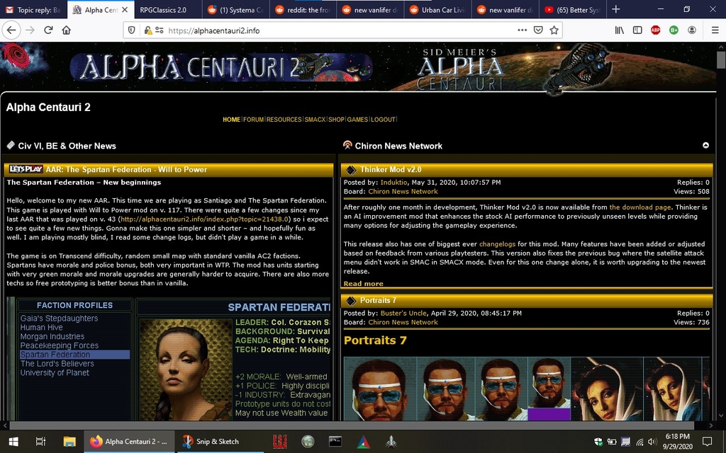The image size is (726, 453).
Task: Open File Explorer from the taskbar
Action: pyautogui.click(x=69, y=441)
